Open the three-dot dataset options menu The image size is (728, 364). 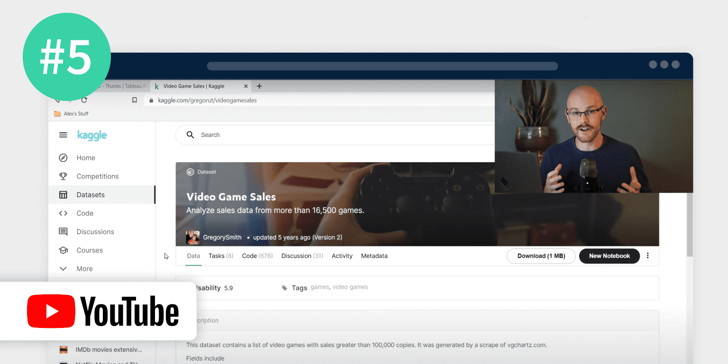click(648, 256)
